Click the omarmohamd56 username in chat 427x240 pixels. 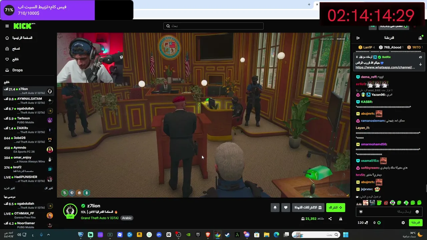pyautogui.click(x=374, y=144)
